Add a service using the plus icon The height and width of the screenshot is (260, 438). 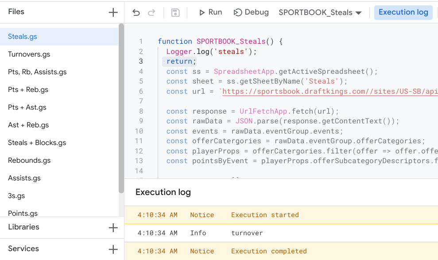tap(113, 249)
